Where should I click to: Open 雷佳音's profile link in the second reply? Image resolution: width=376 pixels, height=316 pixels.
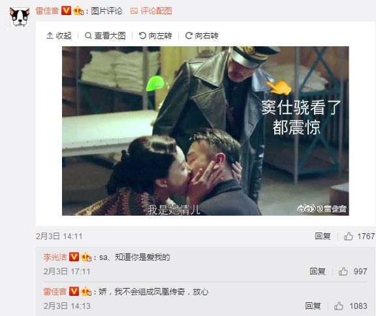pos(55,292)
